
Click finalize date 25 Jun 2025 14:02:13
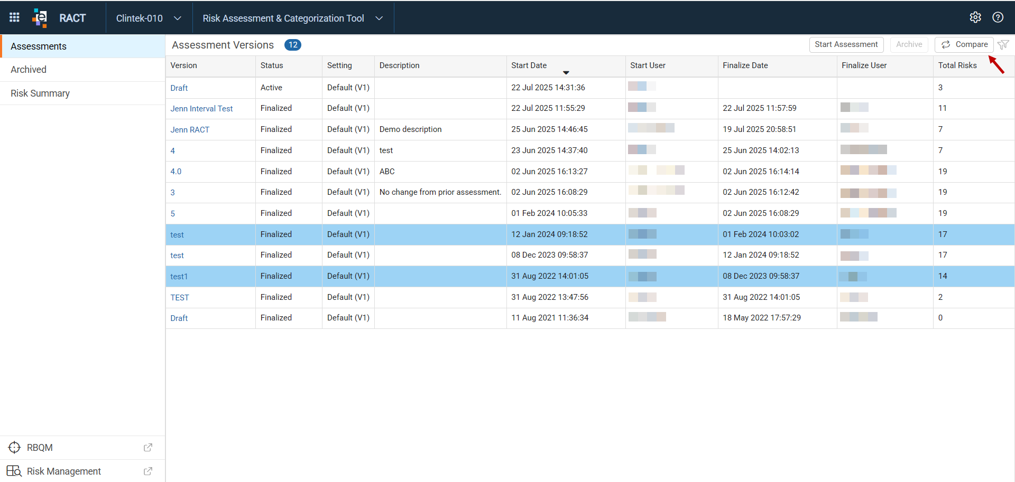coord(761,150)
